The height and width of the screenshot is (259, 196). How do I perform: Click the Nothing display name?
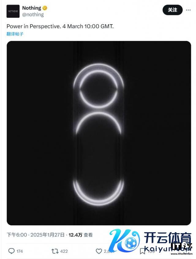click(x=32, y=8)
